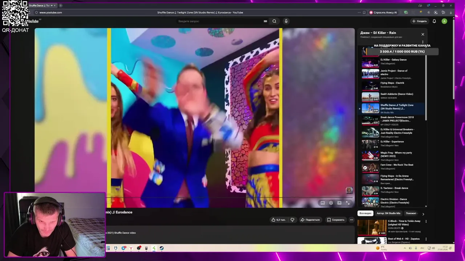The height and width of the screenshot is (261, 465).
Task: Bookmark the page in address bar
Action: (x=364, y=12)
